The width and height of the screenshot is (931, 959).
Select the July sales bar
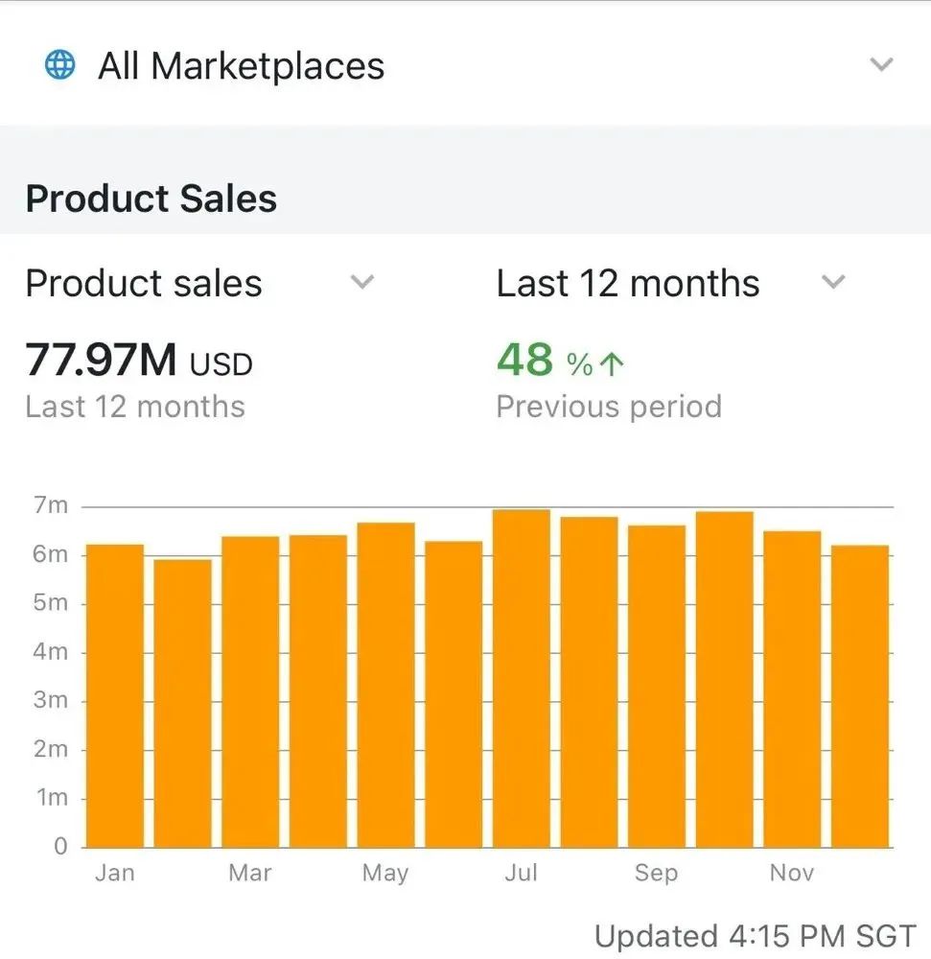(522, 678)
